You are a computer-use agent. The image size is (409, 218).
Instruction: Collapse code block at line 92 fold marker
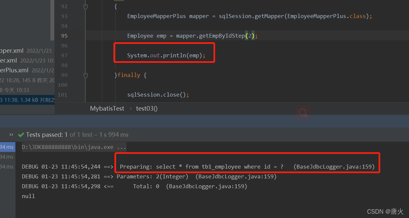[85, 6]
